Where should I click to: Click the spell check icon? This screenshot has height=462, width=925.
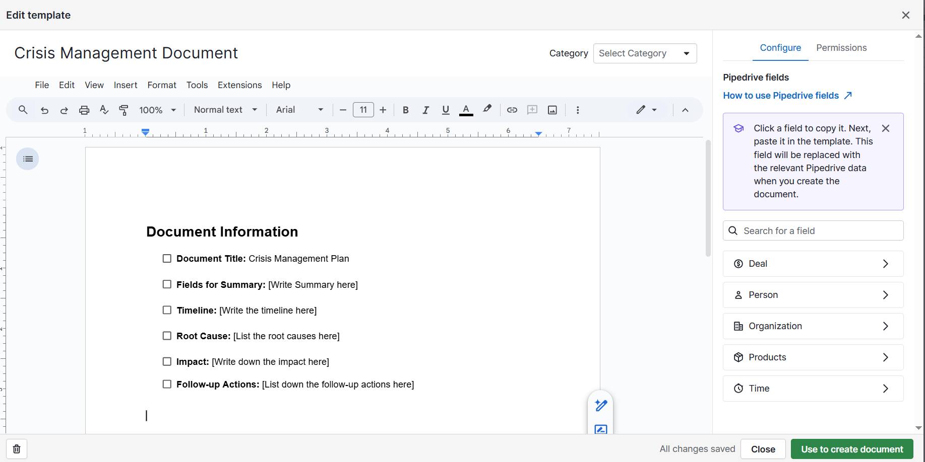click(104, 110)
